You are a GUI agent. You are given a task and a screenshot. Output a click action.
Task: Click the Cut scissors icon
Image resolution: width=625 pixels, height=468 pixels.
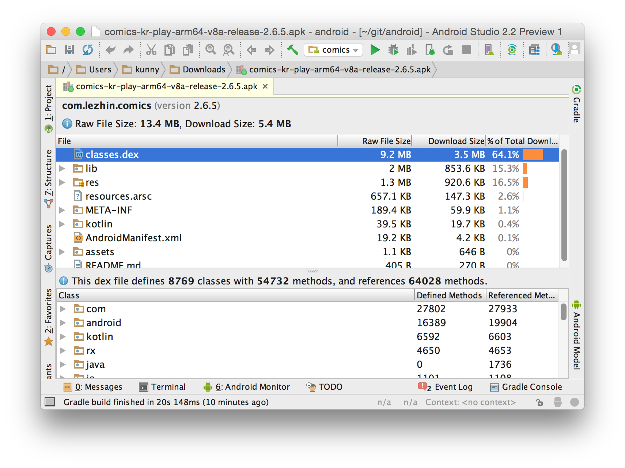[151, 50]
